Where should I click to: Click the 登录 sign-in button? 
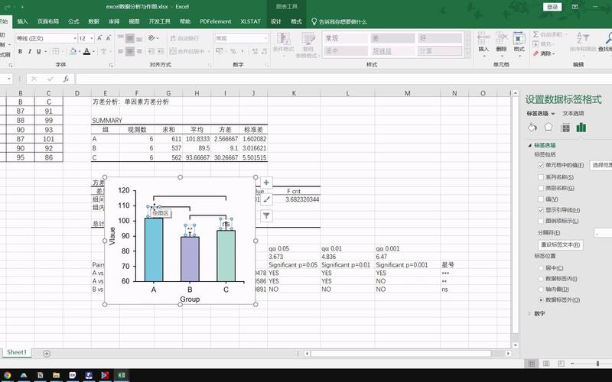click(552, 7)
